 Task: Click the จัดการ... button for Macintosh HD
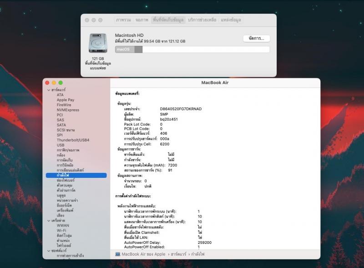[256, 38]
